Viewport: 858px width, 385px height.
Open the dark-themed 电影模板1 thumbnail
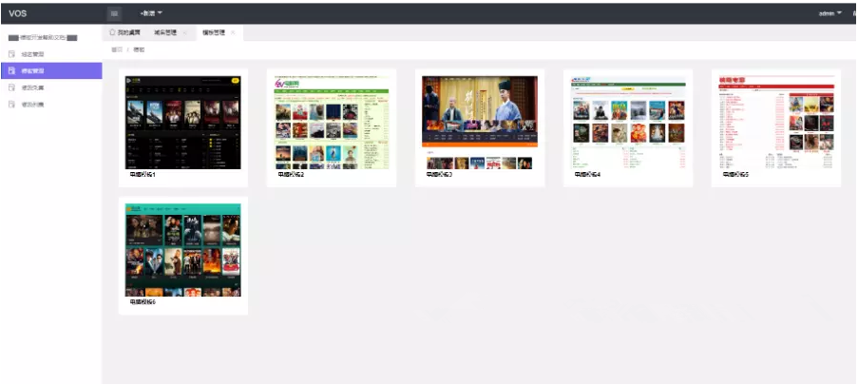(x=182, y=122)
